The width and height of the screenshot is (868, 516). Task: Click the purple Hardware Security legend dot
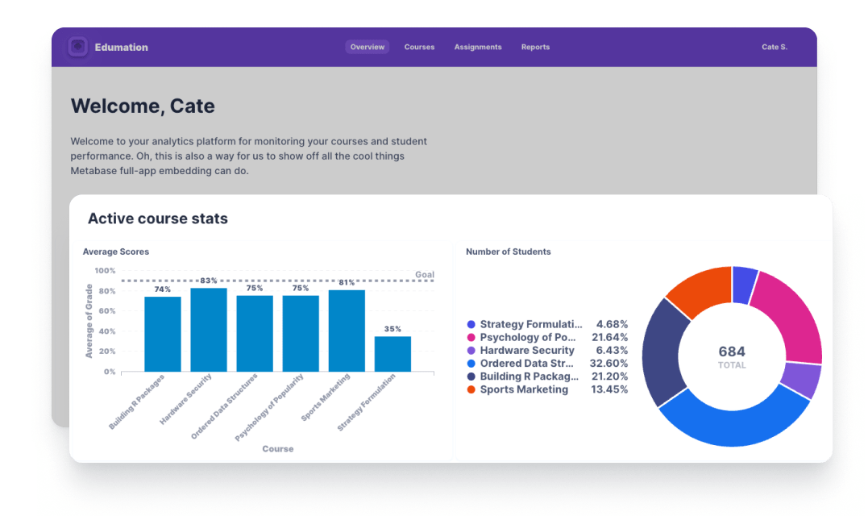click(x=471, y=351)
